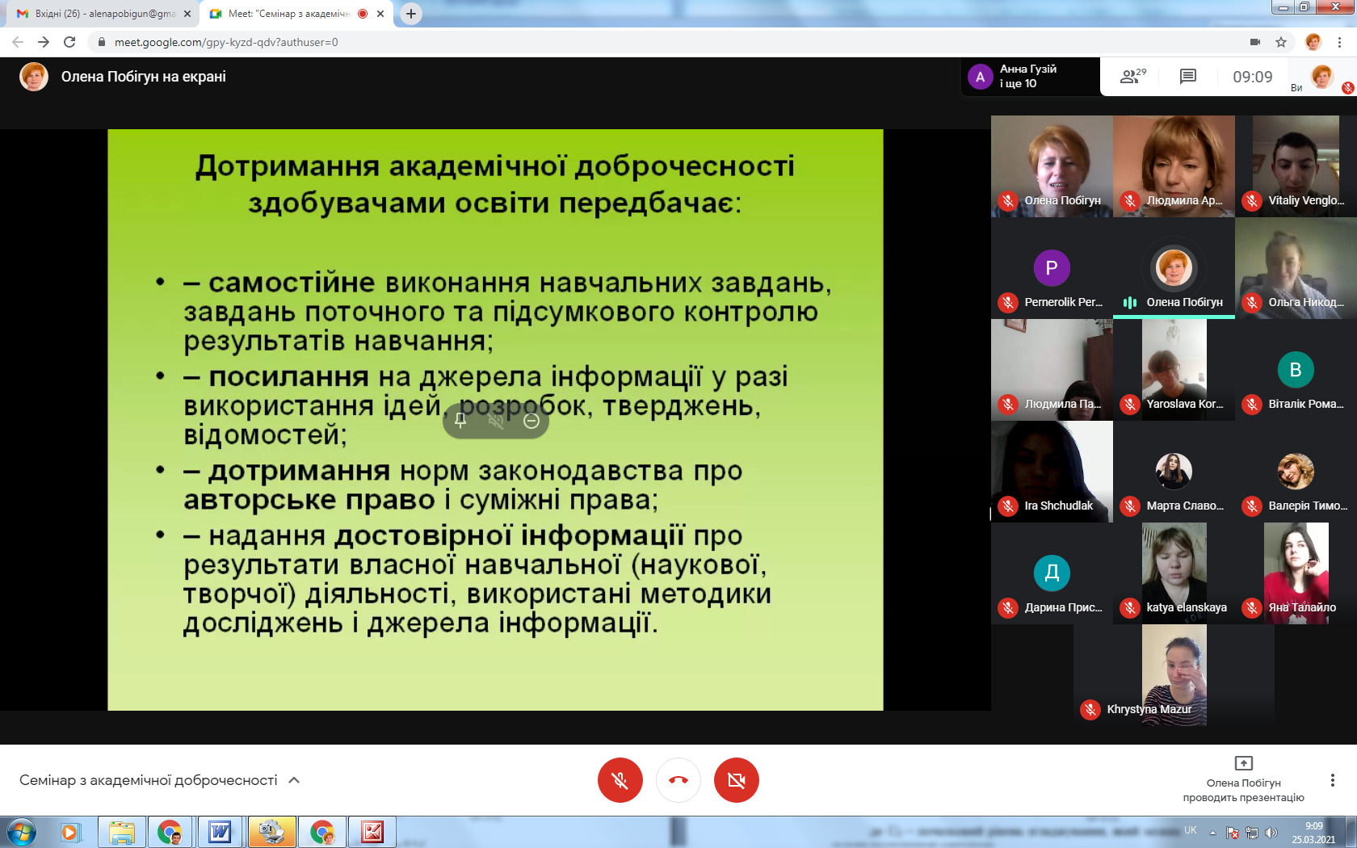Remove presentation from view with minus icon
Image resolution: width=1357 pixels, height=848 pixels.
tap(531, 420)
